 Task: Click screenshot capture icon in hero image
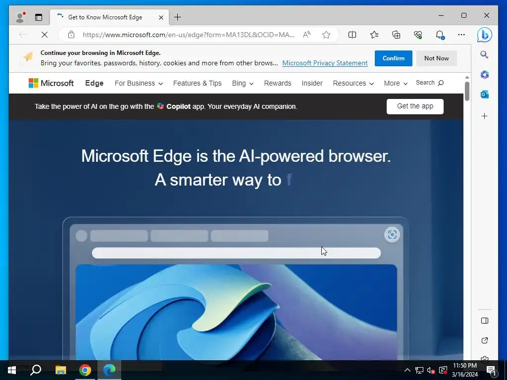pos(392,235)
